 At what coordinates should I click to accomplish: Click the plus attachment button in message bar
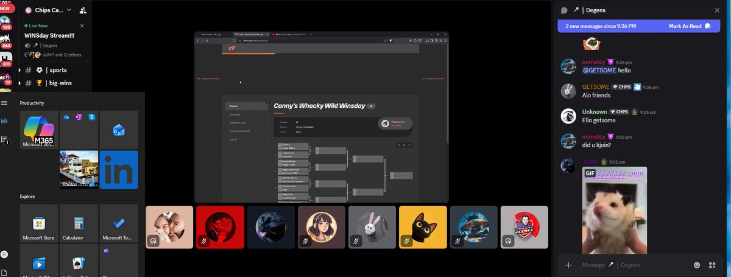pos(568,265)
